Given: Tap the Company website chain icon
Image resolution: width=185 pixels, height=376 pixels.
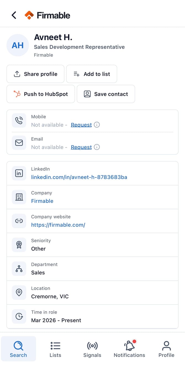Looking at the screenshot, I should [x=19, y=221].
